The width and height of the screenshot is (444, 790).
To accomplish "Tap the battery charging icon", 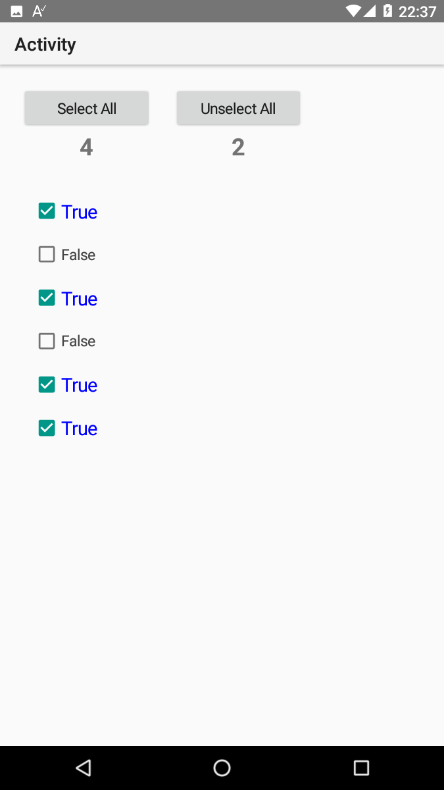I will [x=387, y=11].
